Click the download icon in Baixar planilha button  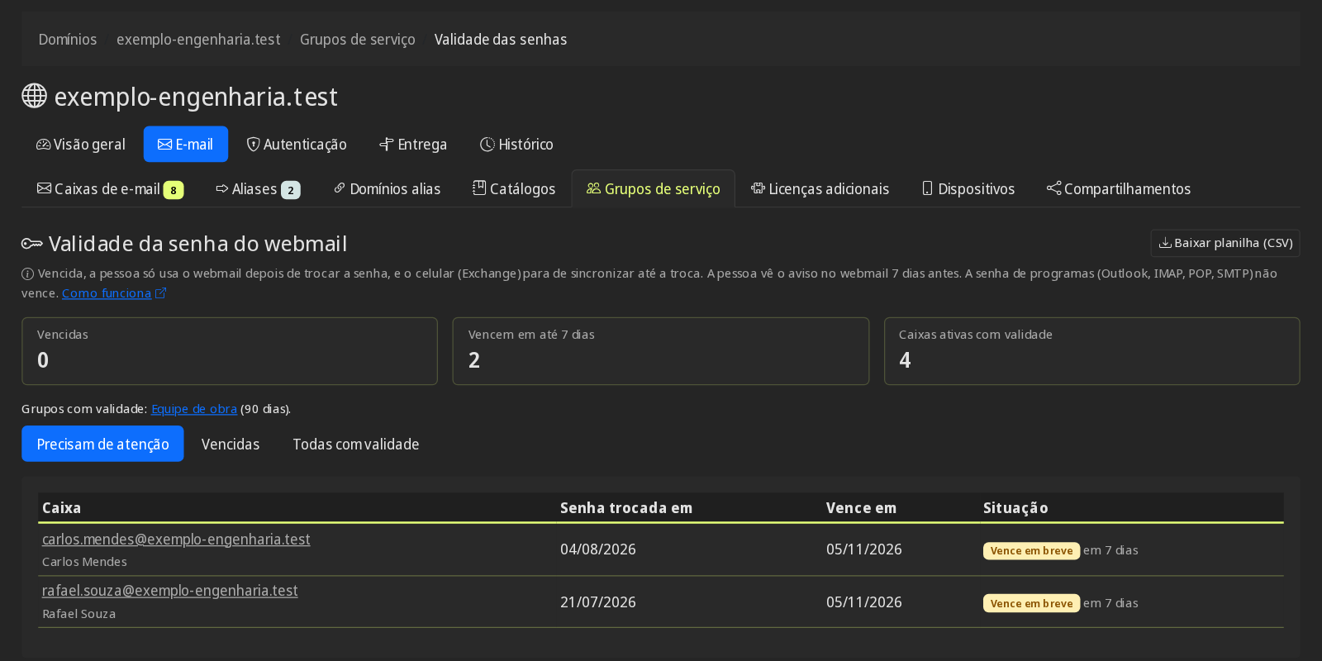click(1165, 243)
